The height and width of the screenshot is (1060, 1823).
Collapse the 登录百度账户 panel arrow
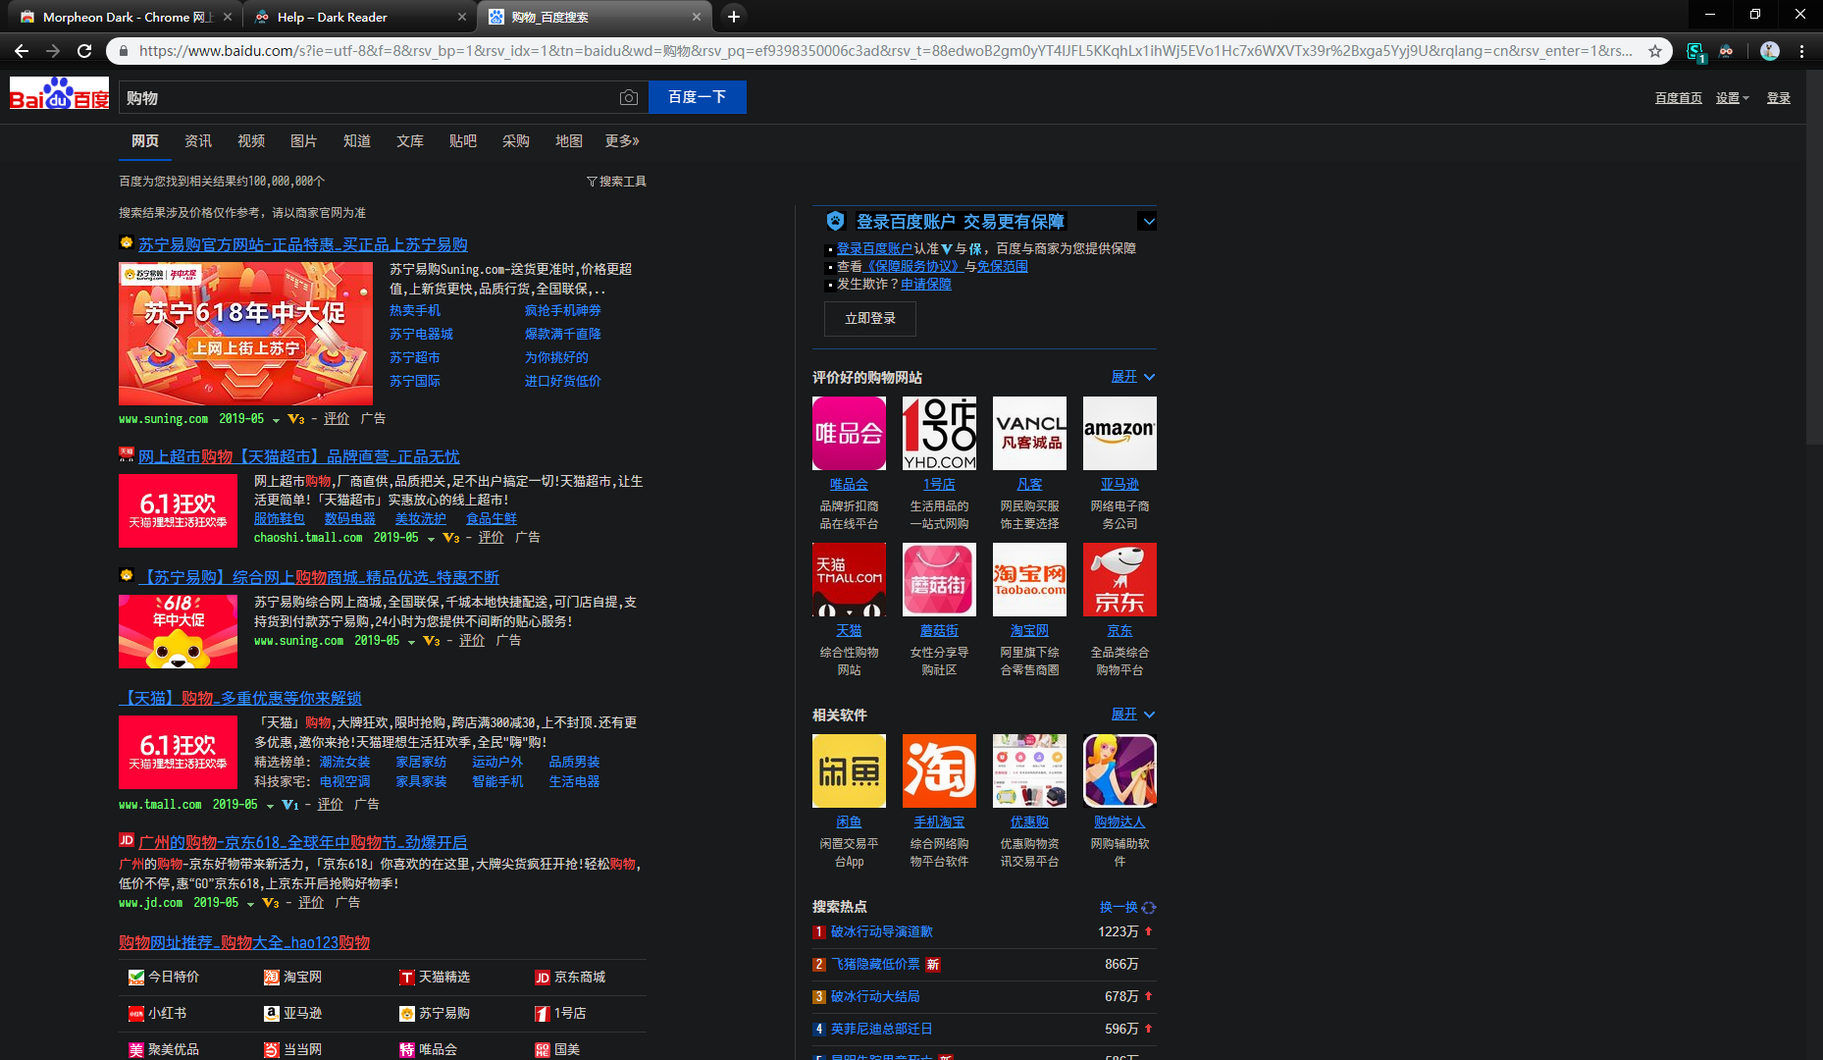click(1148, 221)
